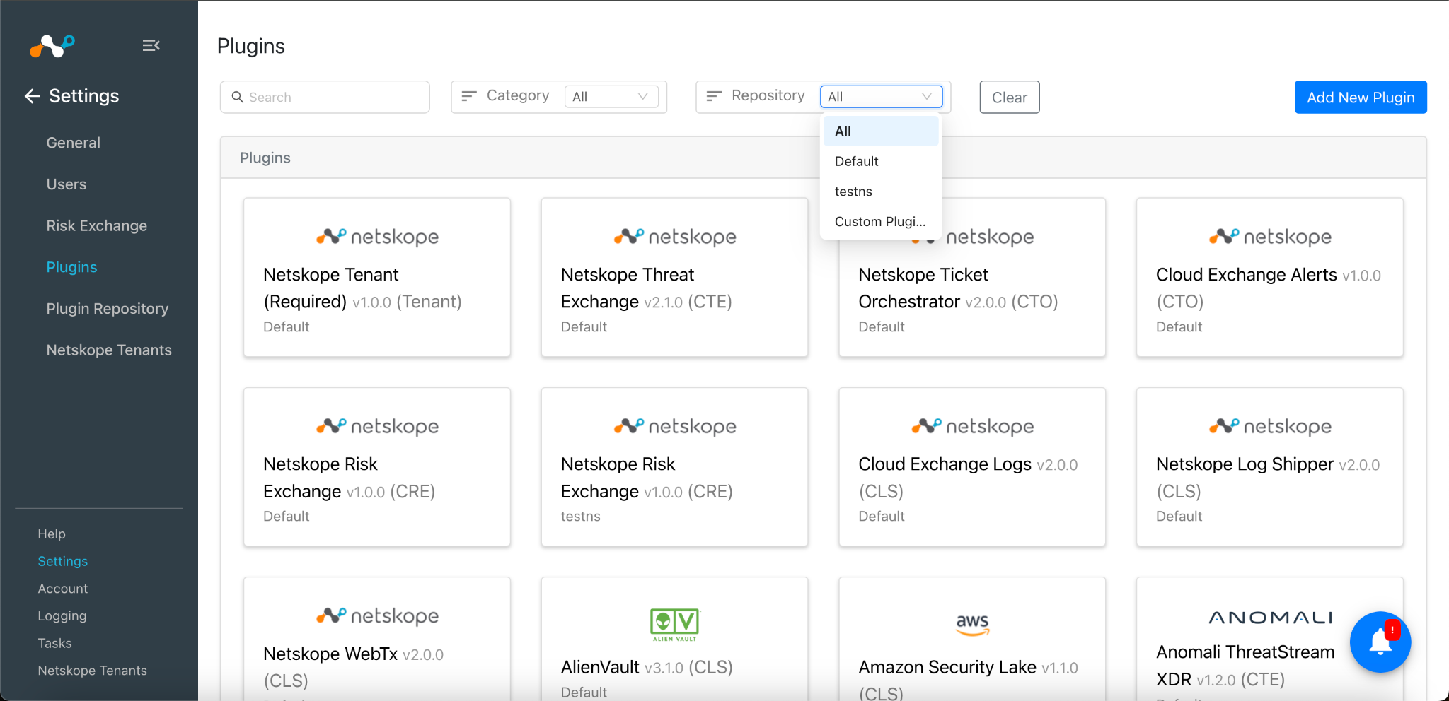
Task: Click Netskope logo on Cloud Exchange Logs card
Action: [972, 426]
